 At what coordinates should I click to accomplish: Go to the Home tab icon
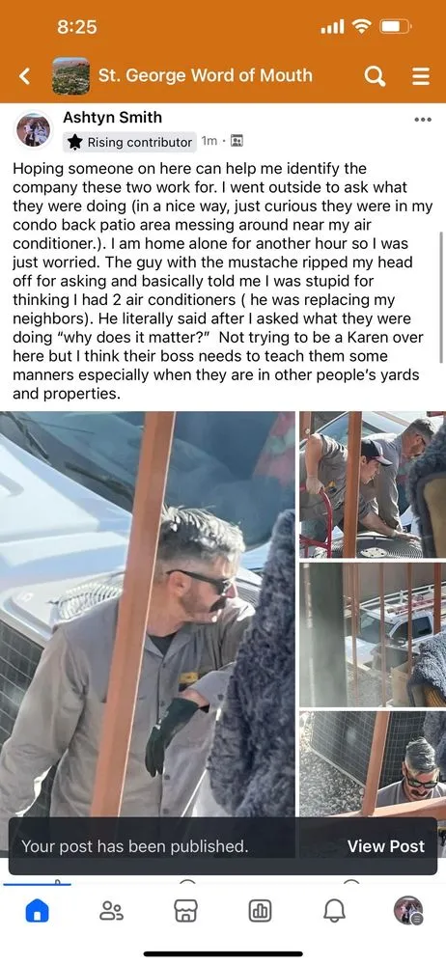tap(37, 910)
